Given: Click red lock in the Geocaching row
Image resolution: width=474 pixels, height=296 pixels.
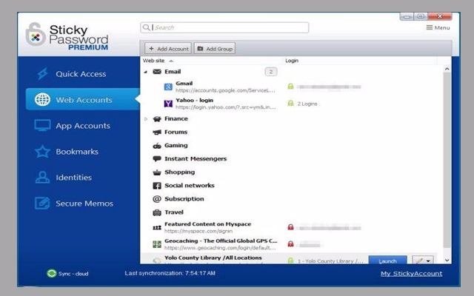Looking at the screenshot, I should [x=290, y=243].
